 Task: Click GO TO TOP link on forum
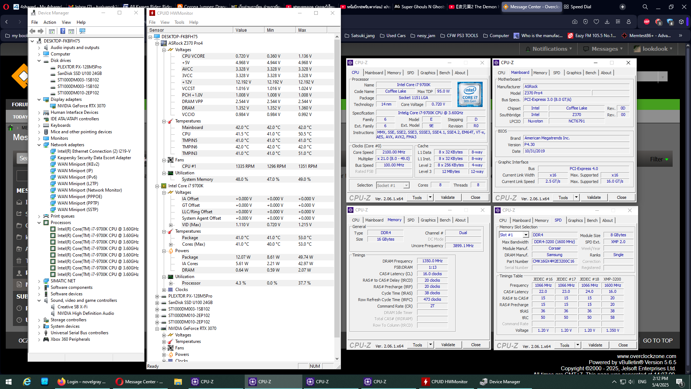(658, 341)
